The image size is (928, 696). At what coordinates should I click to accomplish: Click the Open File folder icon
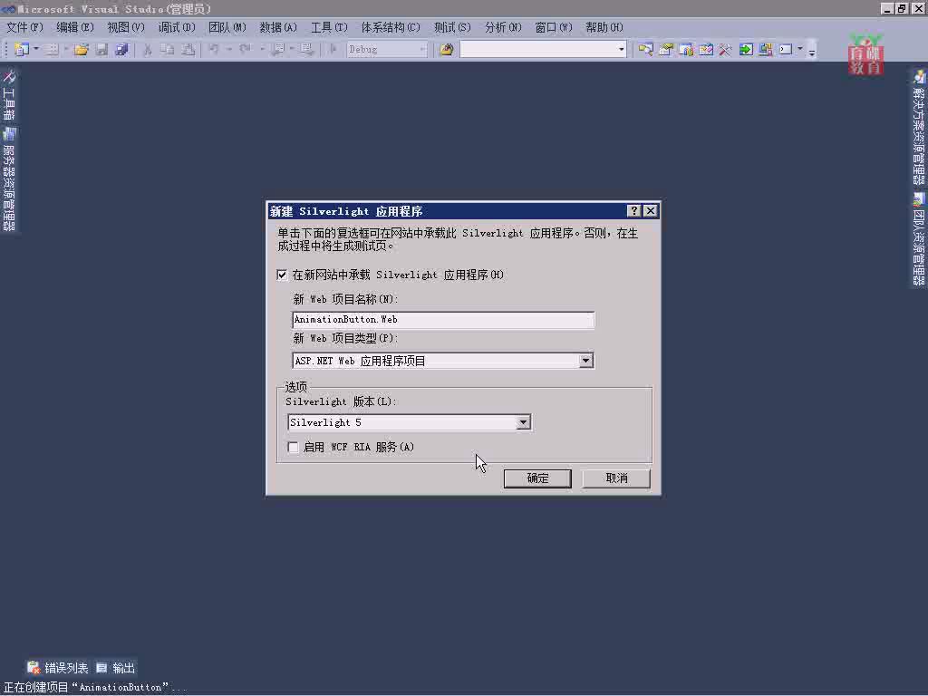tap(81, 50)
